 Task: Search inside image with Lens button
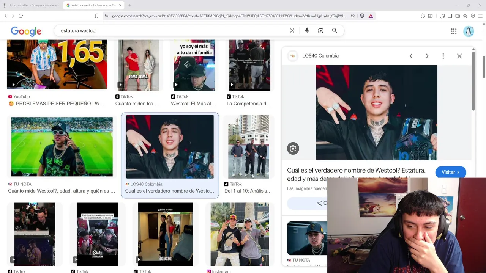pos(293,149)
